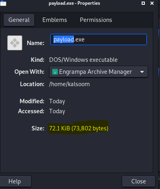The width and height of the screenshot is (160, 189).
Task: Click the payload.exe - Properties window title
Action: click(74, 3)
